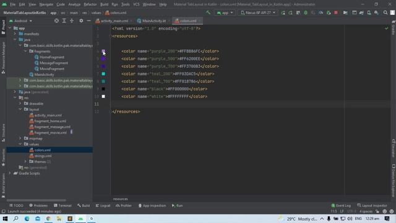Open the Layout Inspector
The height and width of the screenshot is (223, 396).
pos(372,206)
